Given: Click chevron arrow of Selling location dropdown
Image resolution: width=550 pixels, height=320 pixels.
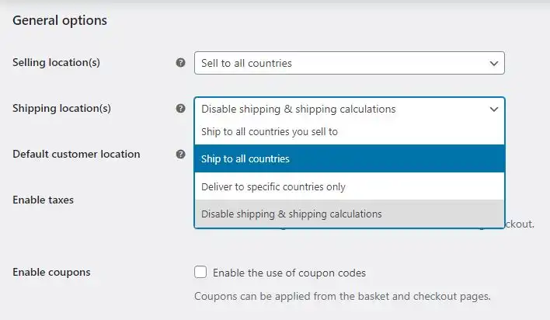Looking at the screenshot, I should (x=494, y=64).
